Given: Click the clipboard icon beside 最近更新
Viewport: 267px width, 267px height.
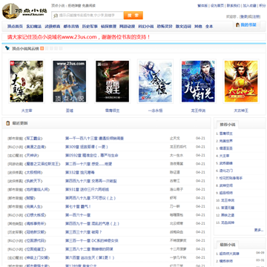Looking at the screenshot, I should pyautogui.click(x=8, y=123).
